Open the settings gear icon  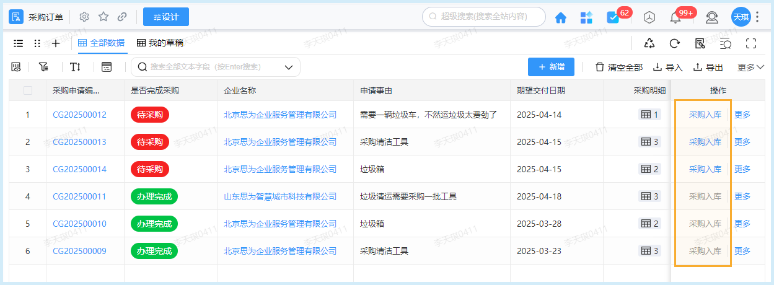(85, 17)
